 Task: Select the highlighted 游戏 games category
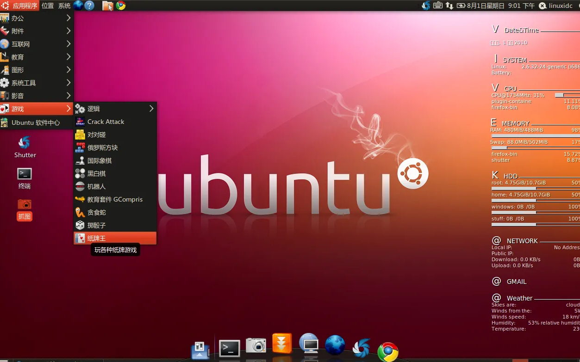37,109
